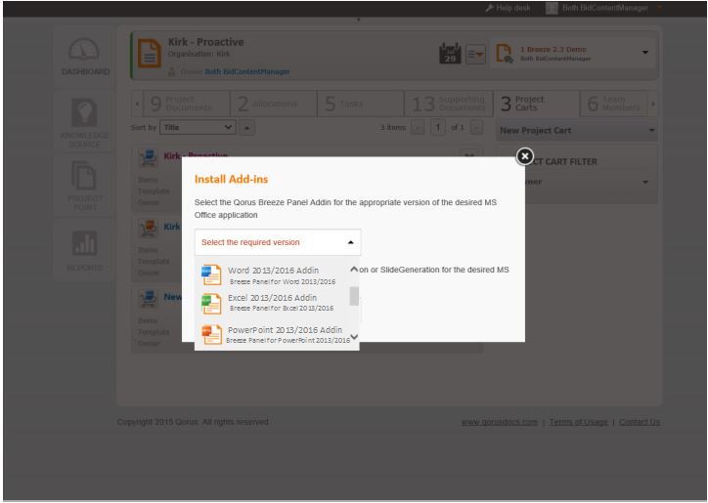The height and width of the screenshot is (503, 708).
Task: Click the addin list scroll-up arrow
Action: click(x=354, y=270)
